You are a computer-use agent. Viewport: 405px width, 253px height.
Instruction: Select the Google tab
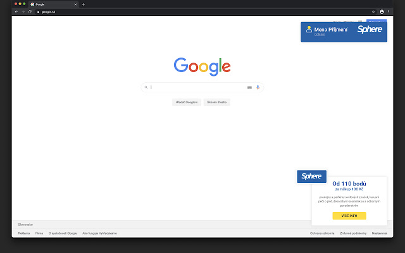pyautogui.click(x=53, y=4)
